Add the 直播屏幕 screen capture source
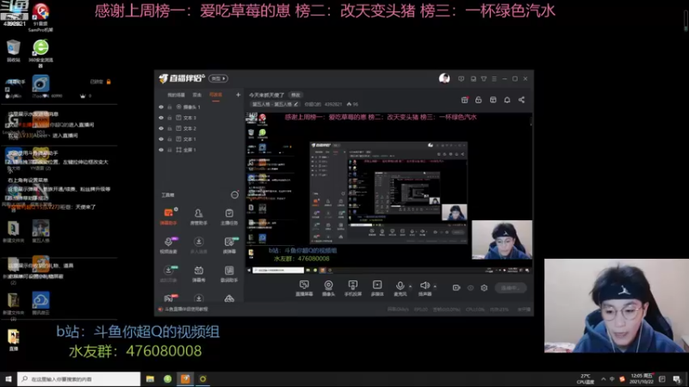 tap(304, 288)
